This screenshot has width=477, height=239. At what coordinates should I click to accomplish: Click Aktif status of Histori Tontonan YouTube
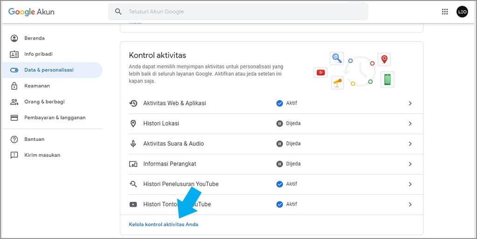click(292, 205)
